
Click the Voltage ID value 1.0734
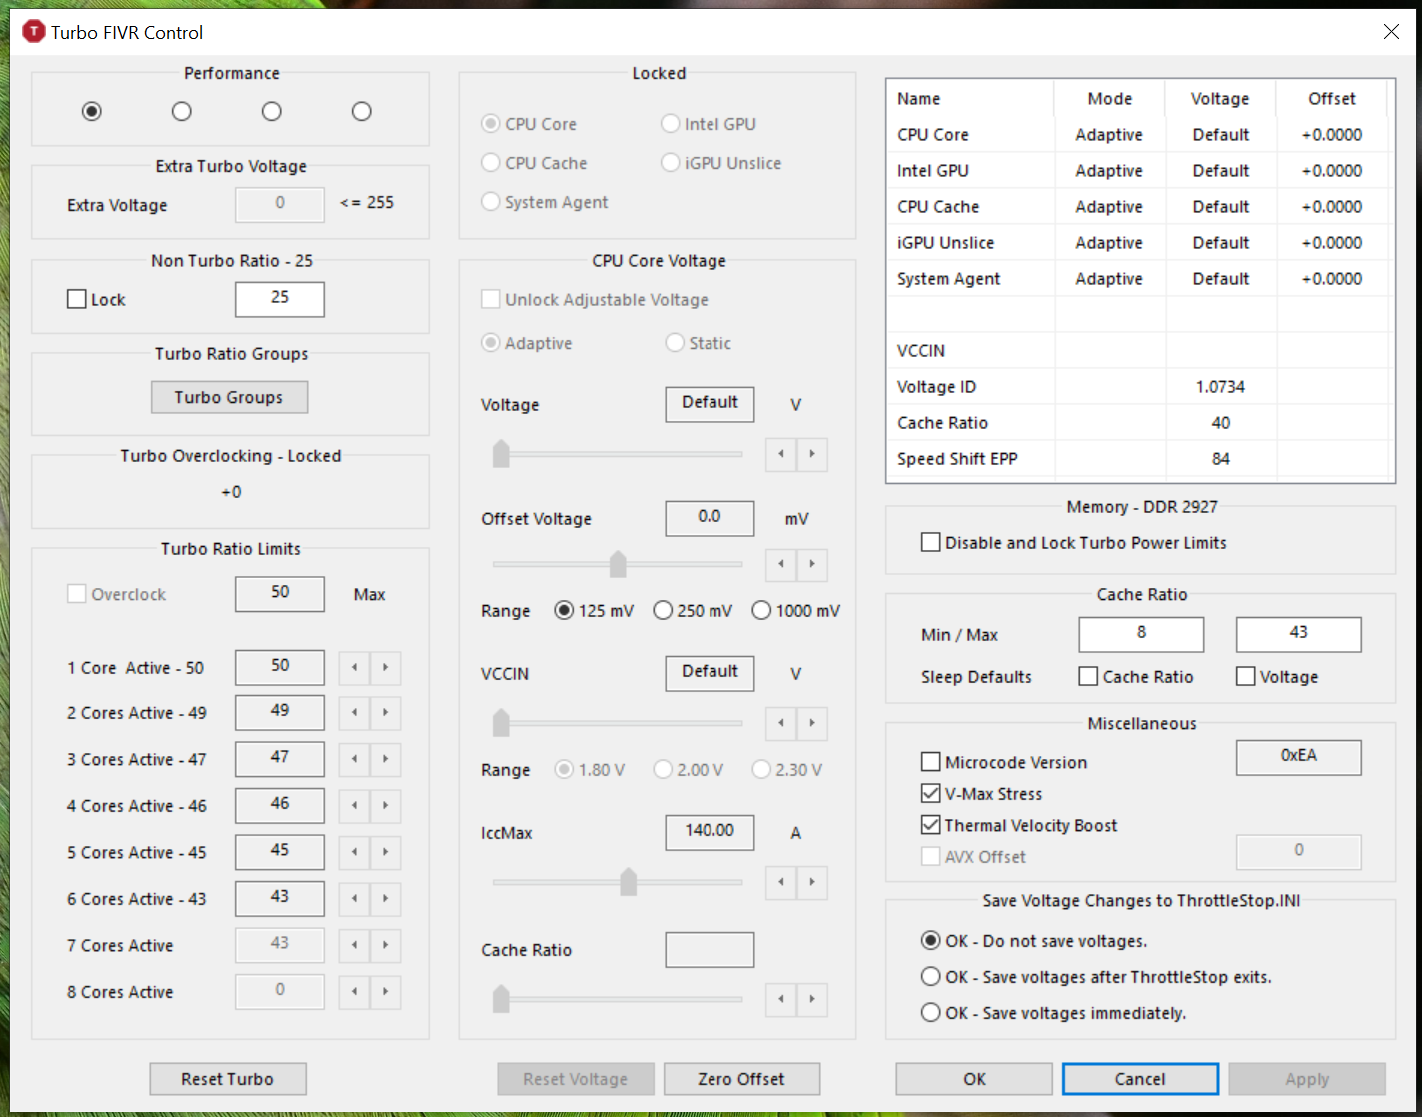click(1220, 387)
